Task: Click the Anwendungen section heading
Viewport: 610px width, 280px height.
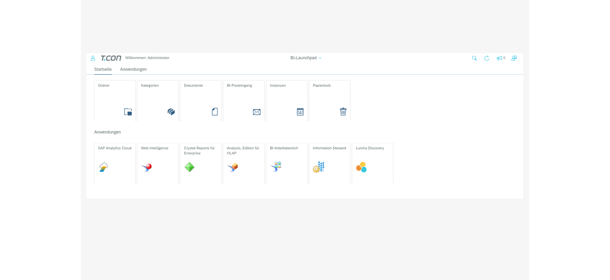Action: click(x=108, y=132)
